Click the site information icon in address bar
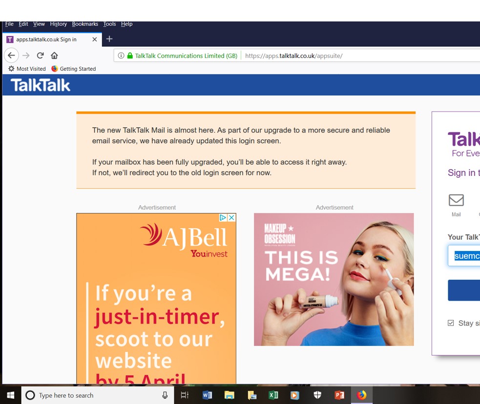 121,56
